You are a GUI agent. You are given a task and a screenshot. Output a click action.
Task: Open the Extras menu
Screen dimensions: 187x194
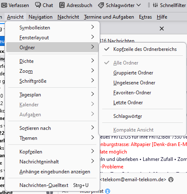[145, 17]
